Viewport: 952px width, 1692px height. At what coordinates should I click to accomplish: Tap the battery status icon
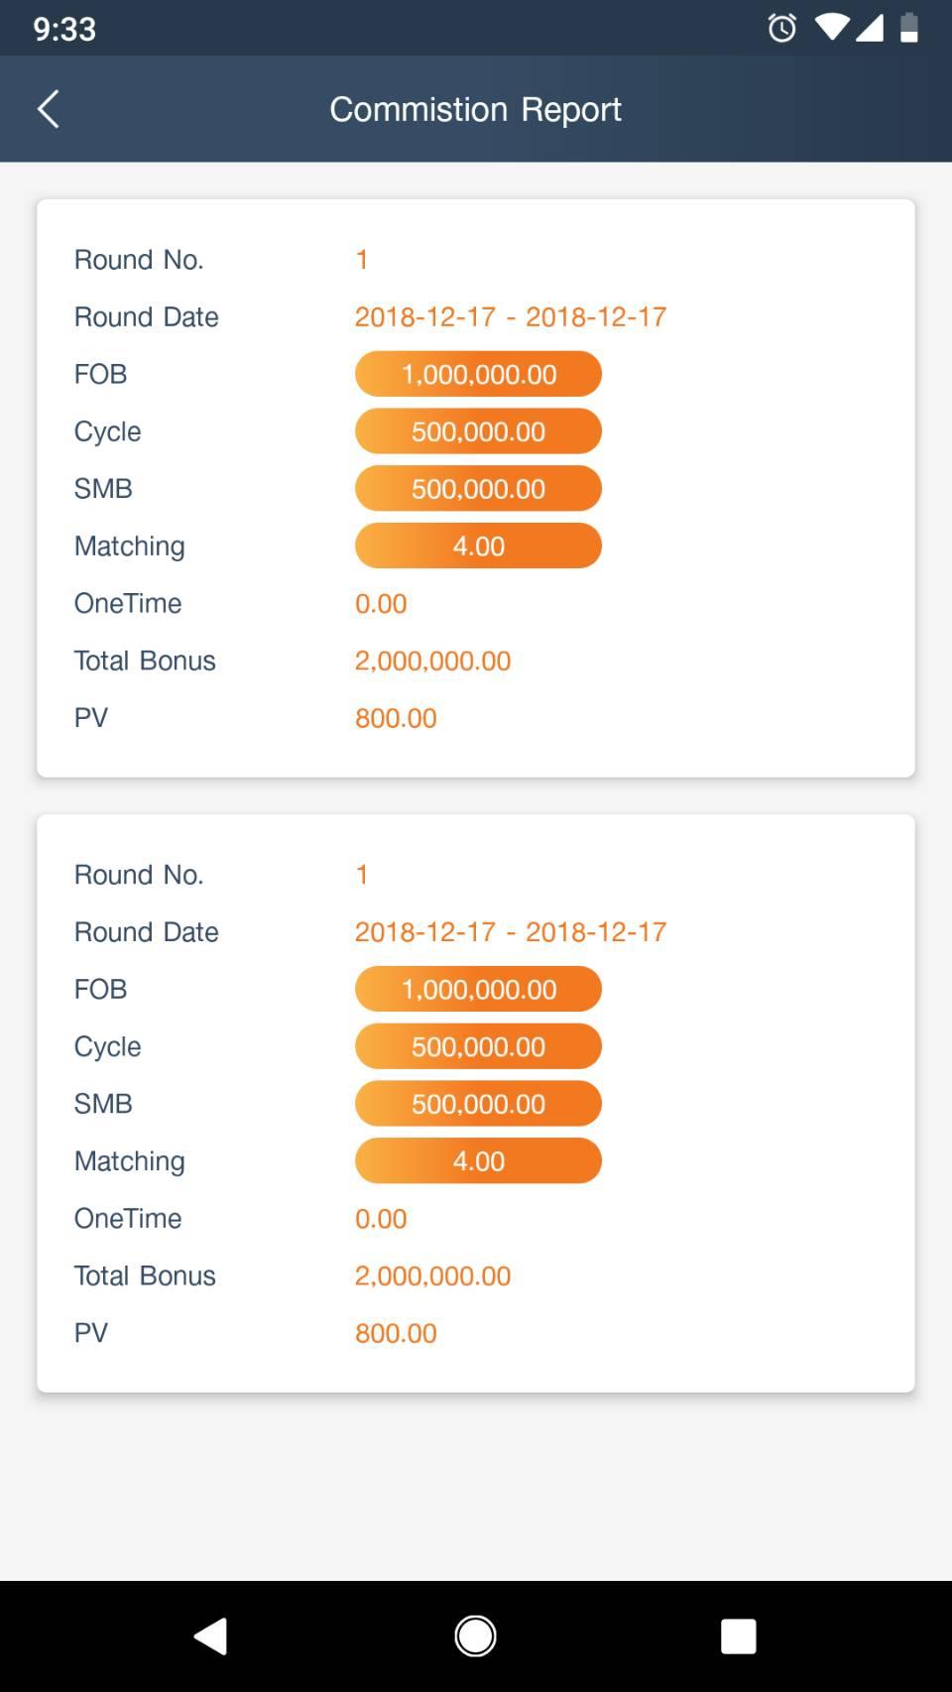(908, 28)
